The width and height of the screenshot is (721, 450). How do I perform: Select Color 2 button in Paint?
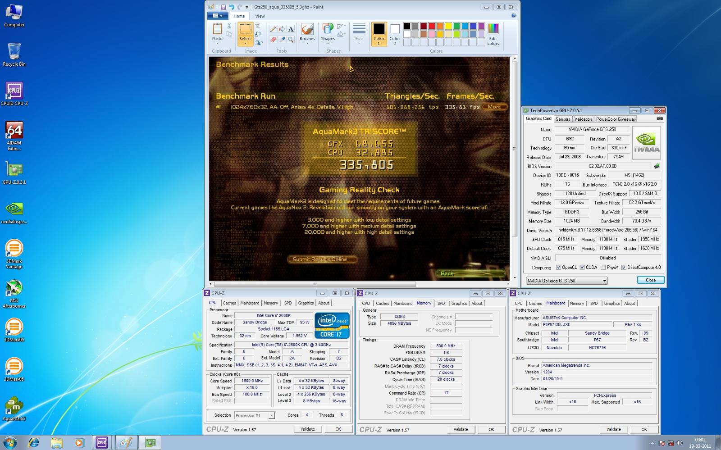(x=395, y=34)
